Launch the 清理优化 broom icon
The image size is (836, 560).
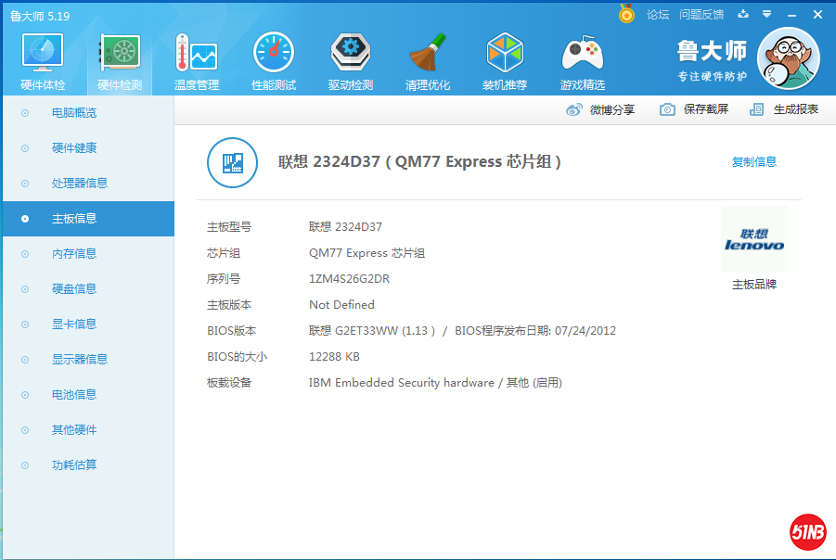[x=428, y=54]
